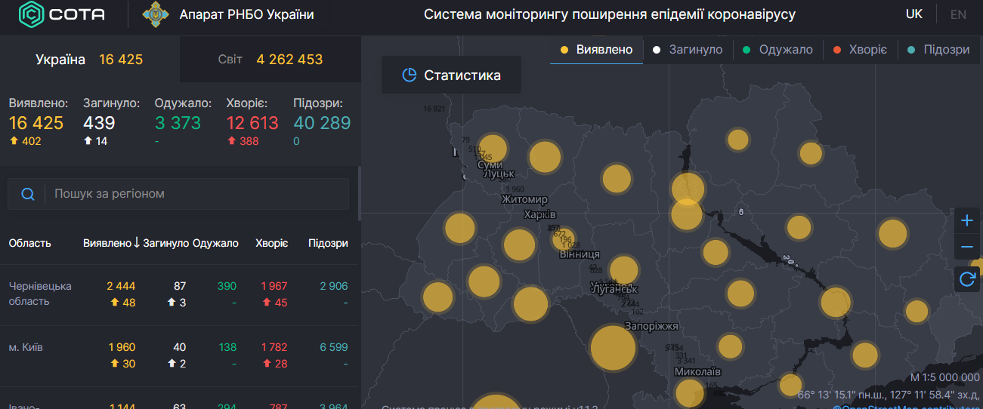983x409 pixels.
Task: Click the Житомир map label
Action: coord(524,199)
